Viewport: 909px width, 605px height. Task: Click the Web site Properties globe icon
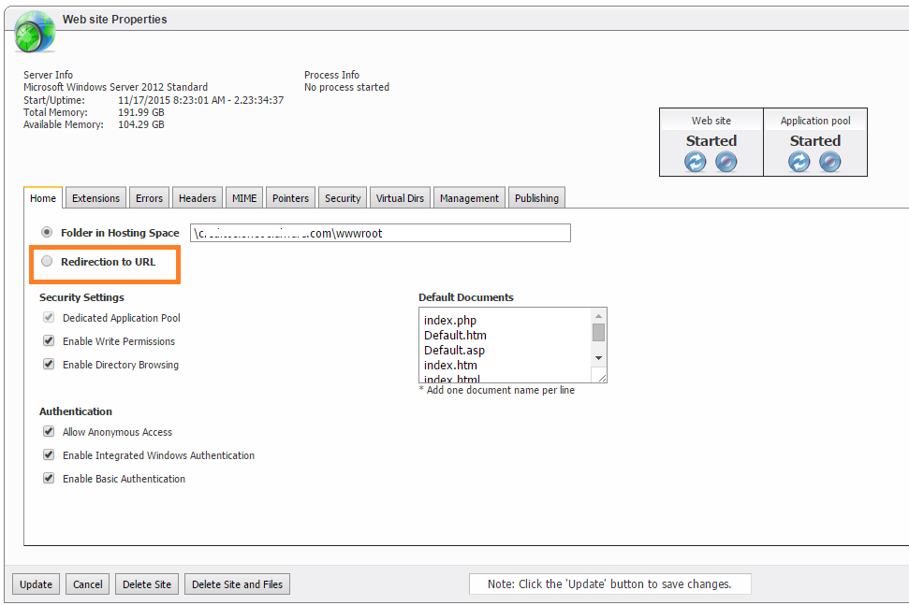click(35, 33)
